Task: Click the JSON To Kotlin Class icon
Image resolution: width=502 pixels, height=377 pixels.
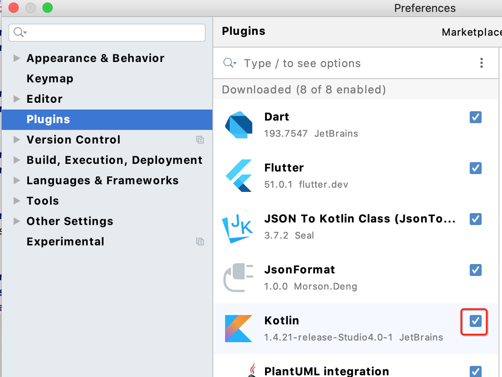Action: [237, 227]
